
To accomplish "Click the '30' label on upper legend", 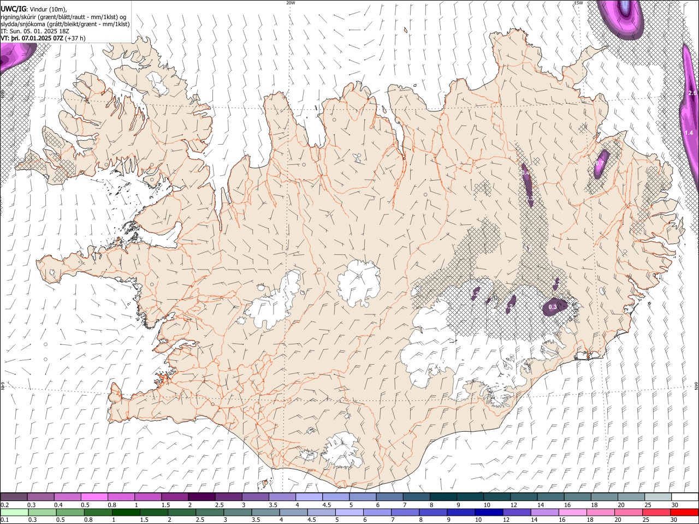I will [x=674, y=505].
